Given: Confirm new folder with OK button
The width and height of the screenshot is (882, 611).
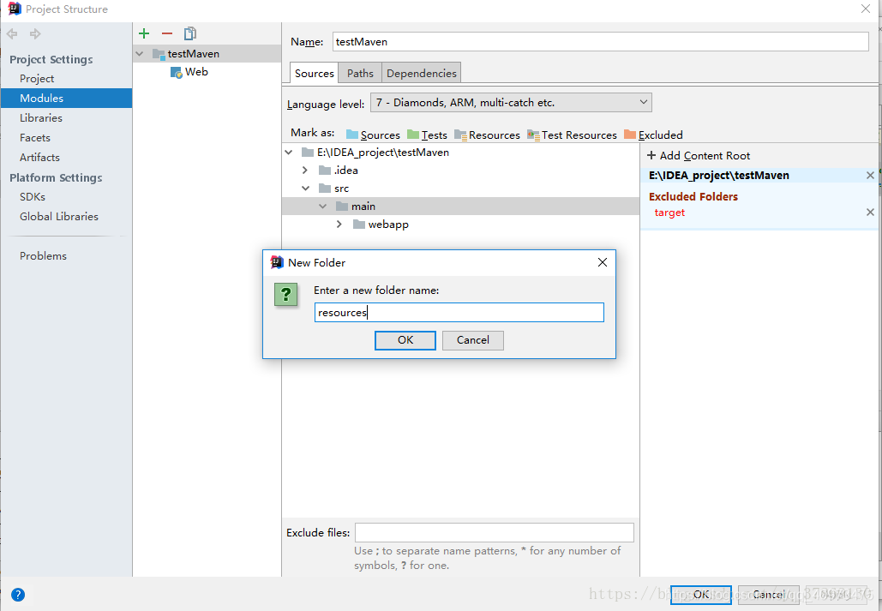Looking at the screenshot, I should pos(405,340).
